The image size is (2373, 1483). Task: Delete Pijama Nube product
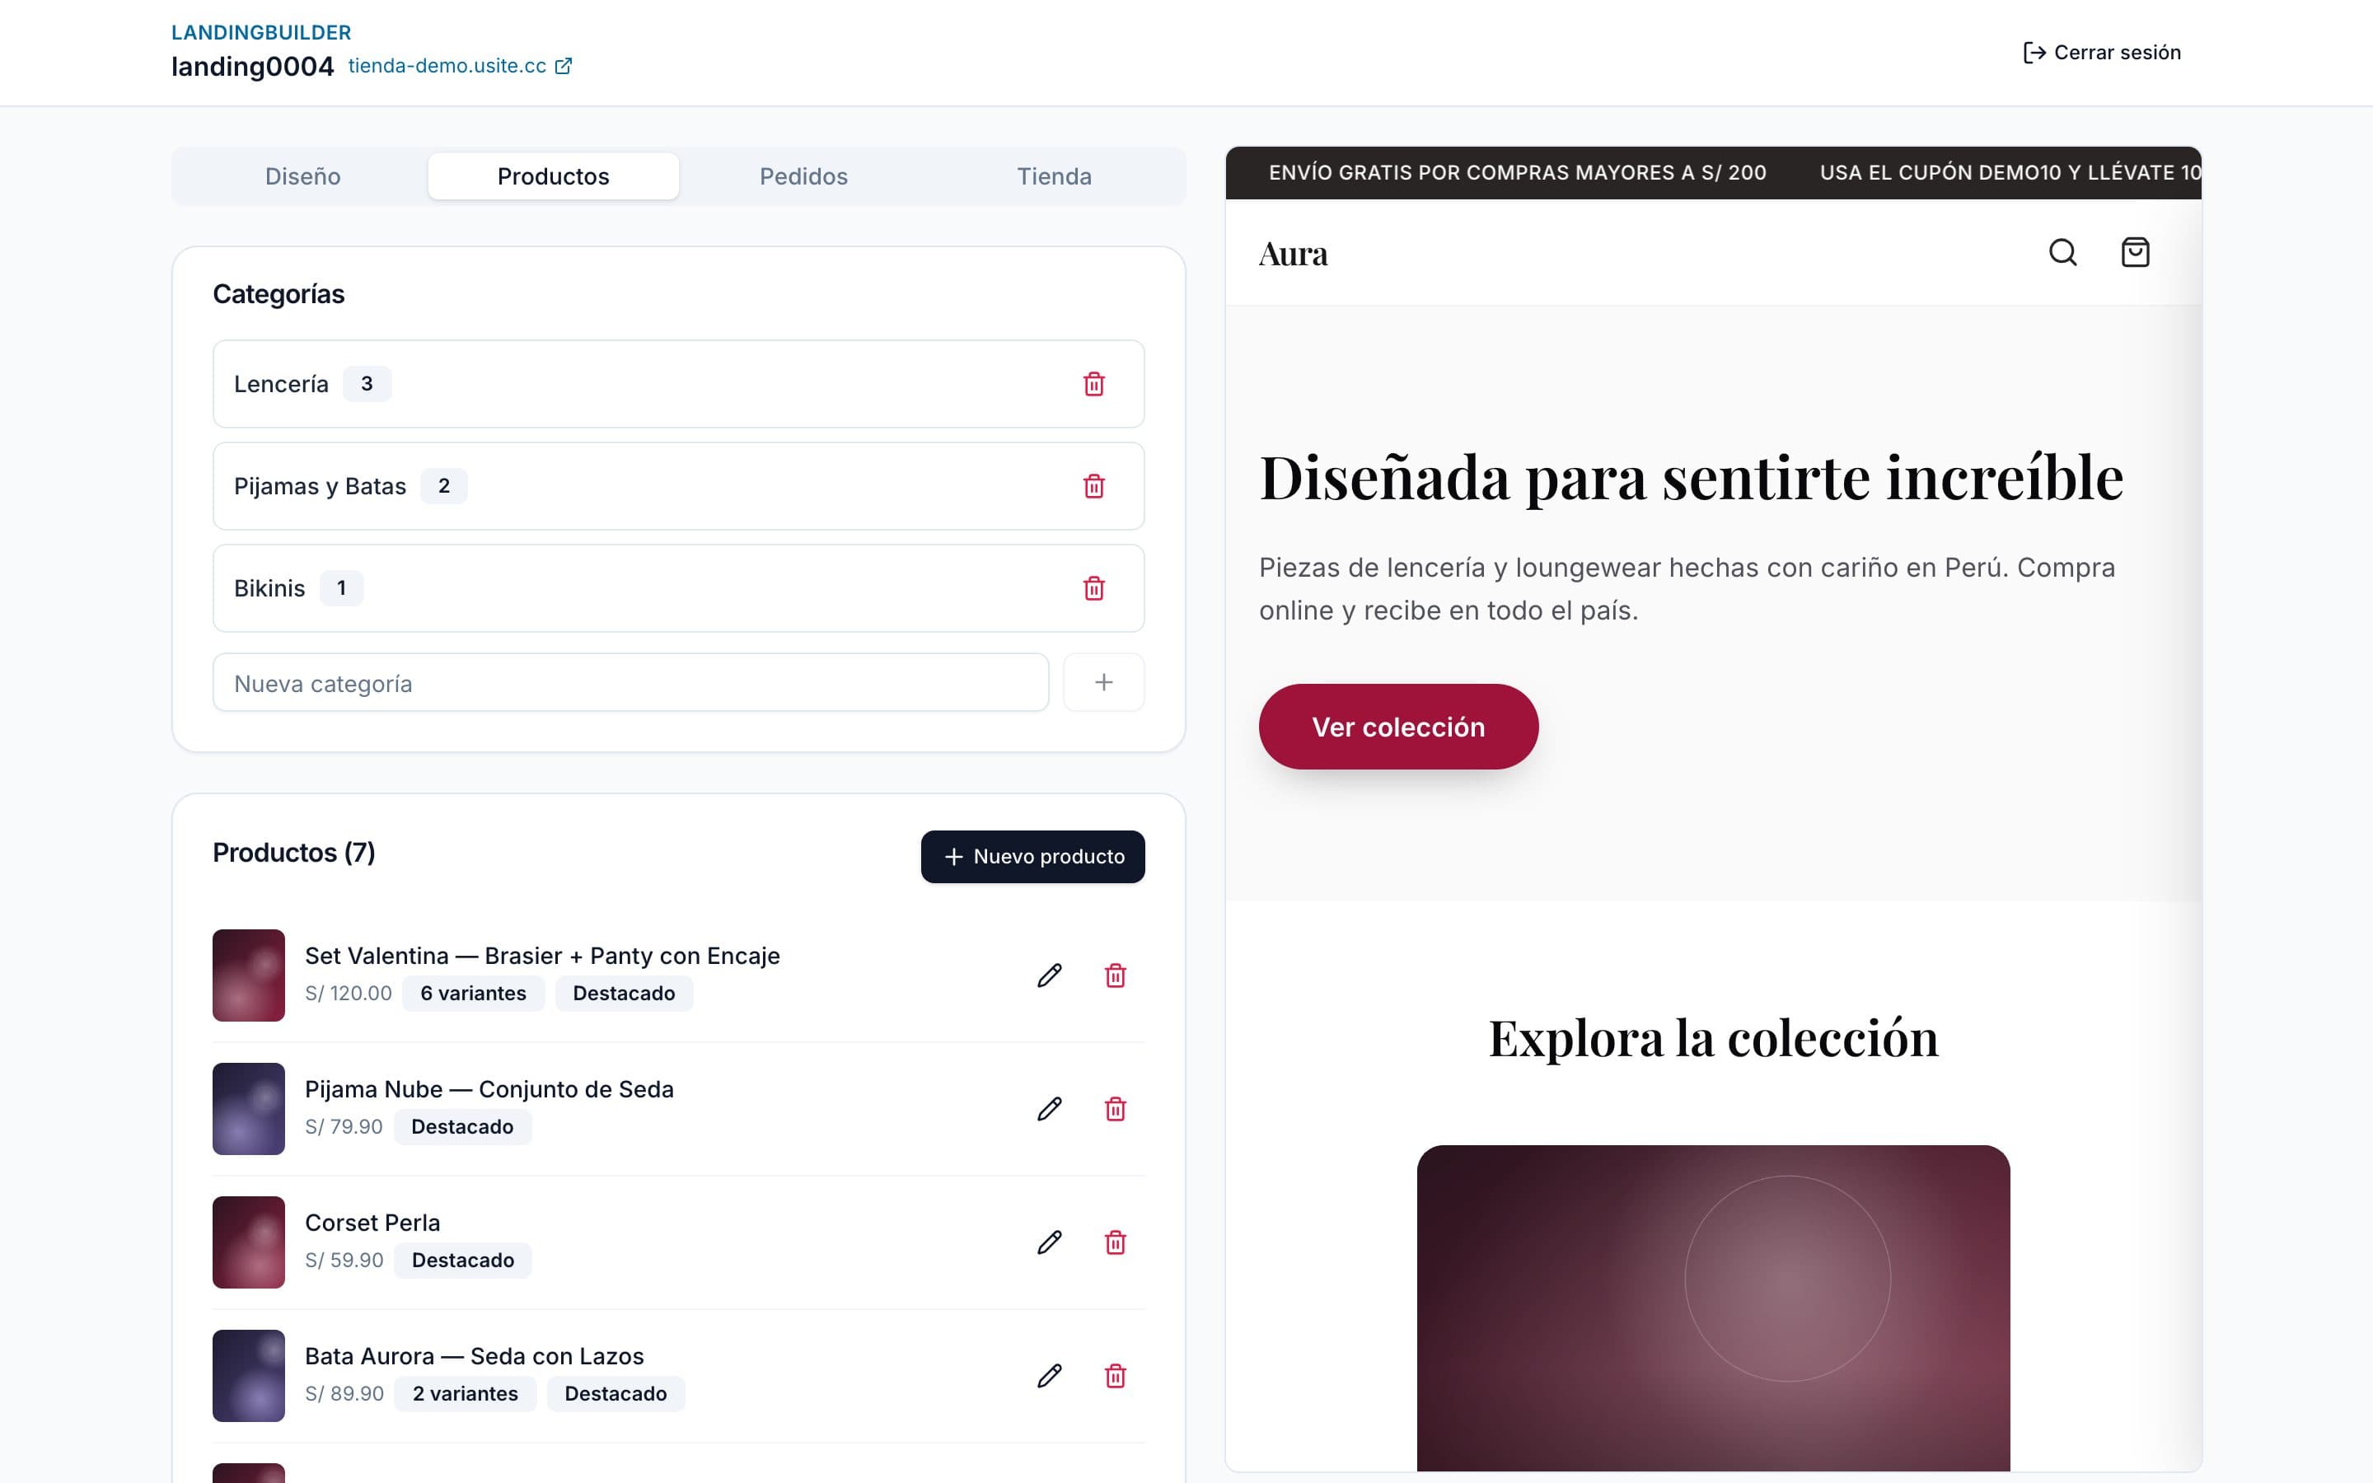pos(1115,1108)
